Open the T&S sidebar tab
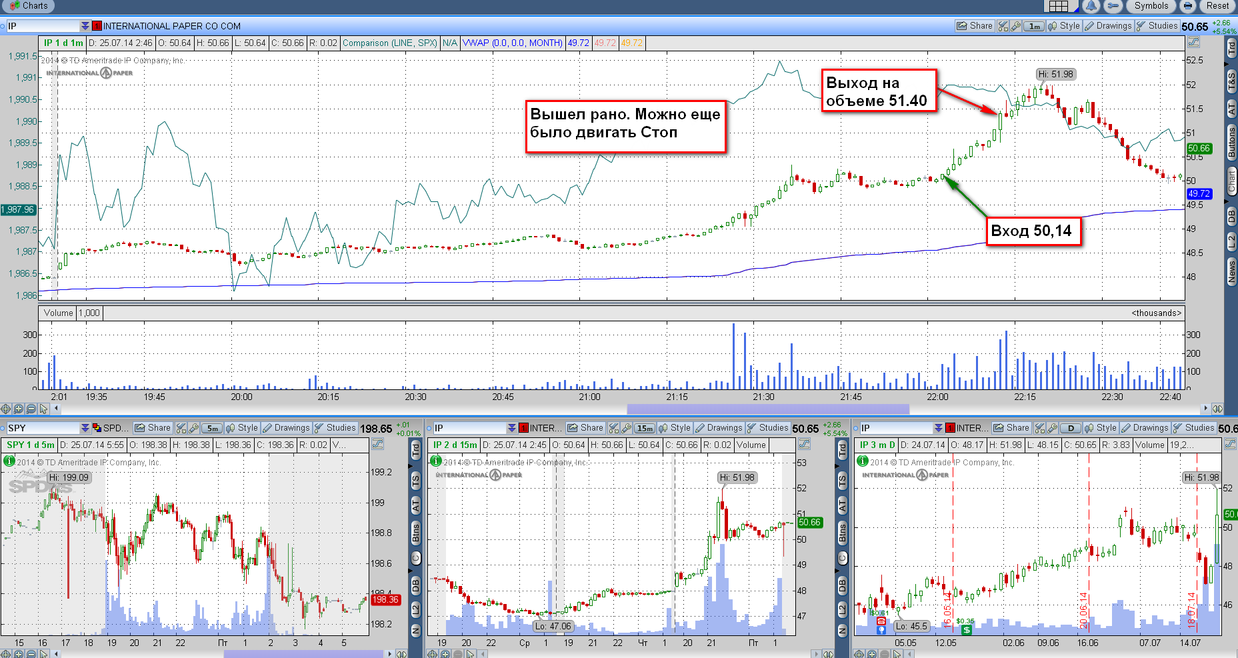This screenshot has width=1238, height=658. coord(1231,82)
